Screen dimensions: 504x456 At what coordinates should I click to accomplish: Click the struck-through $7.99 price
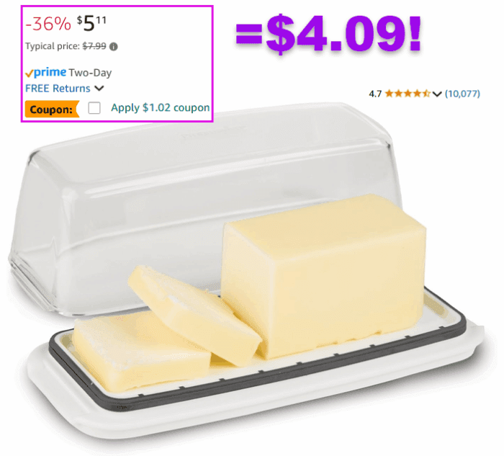coord(94,46)
